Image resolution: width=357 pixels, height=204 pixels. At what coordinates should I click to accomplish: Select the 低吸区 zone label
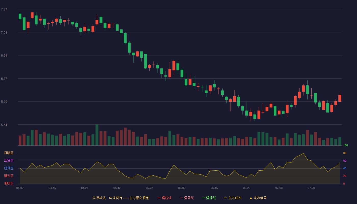point(9,183)
